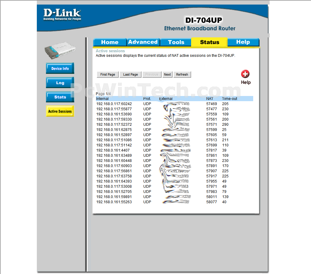Image resolution: width=311 pixels, height=274 pixels.
Task: Select row 192.168.0.161:62875
Action: (x=175, y=129)
